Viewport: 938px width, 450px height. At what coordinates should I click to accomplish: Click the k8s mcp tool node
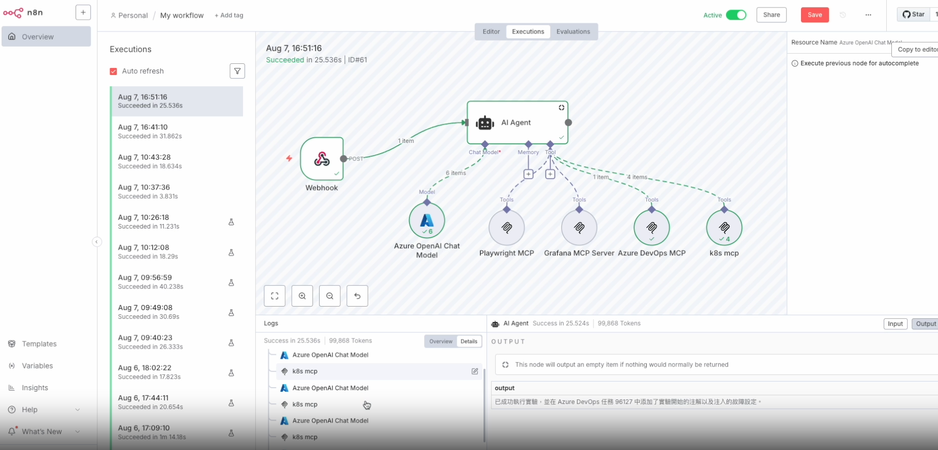(724, 228)
